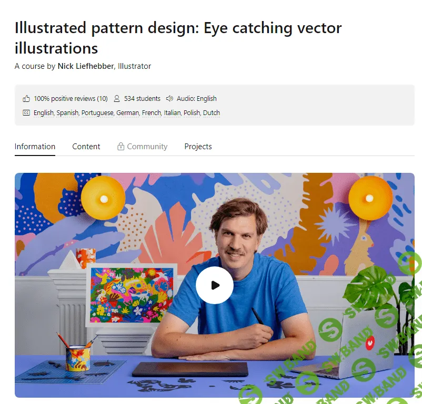Viewport: 422px width, 404px height.
Task: Pick the Italian subtitle language
Action: pyautogui.click(x=172, y=113)
